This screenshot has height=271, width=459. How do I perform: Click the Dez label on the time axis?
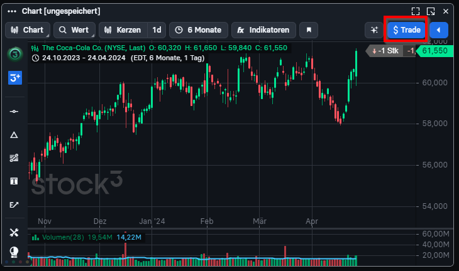coord(100,221)
